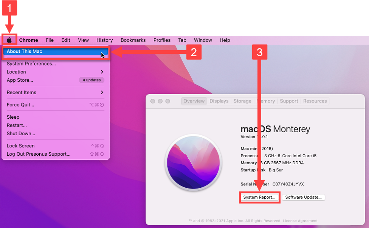Expand the Recent Items submenu arrow
Screen dimensions: 369x228
coord(102,92)
